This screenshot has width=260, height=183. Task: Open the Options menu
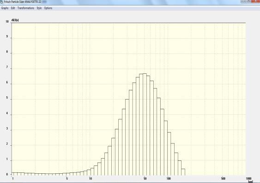(x=48, y=8)
